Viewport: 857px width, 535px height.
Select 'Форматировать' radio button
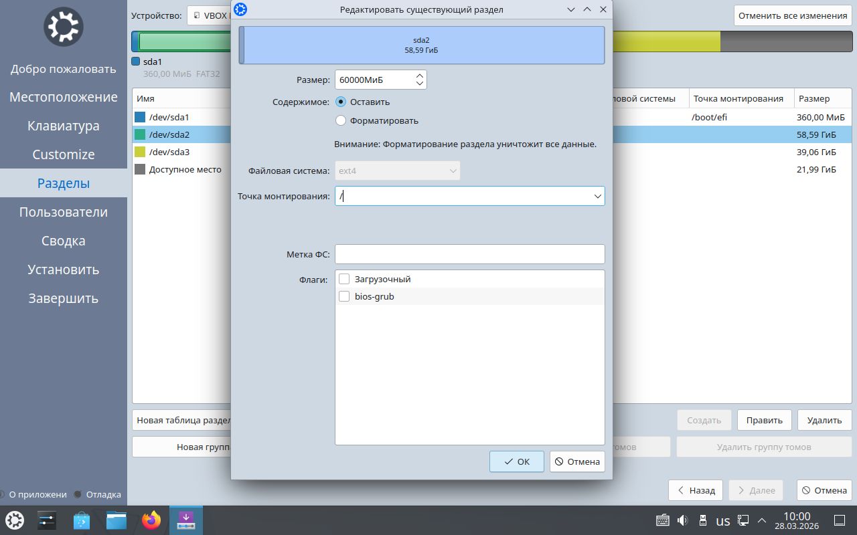[x=341, y=120]
